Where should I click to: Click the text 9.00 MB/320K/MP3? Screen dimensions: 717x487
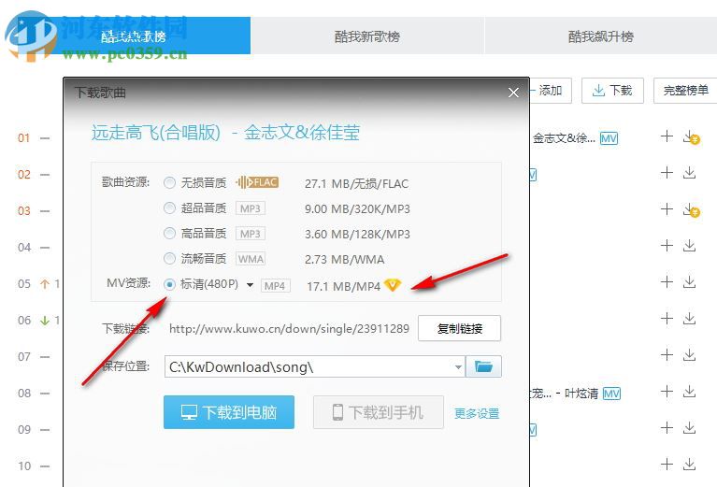(x=357, y=209)
